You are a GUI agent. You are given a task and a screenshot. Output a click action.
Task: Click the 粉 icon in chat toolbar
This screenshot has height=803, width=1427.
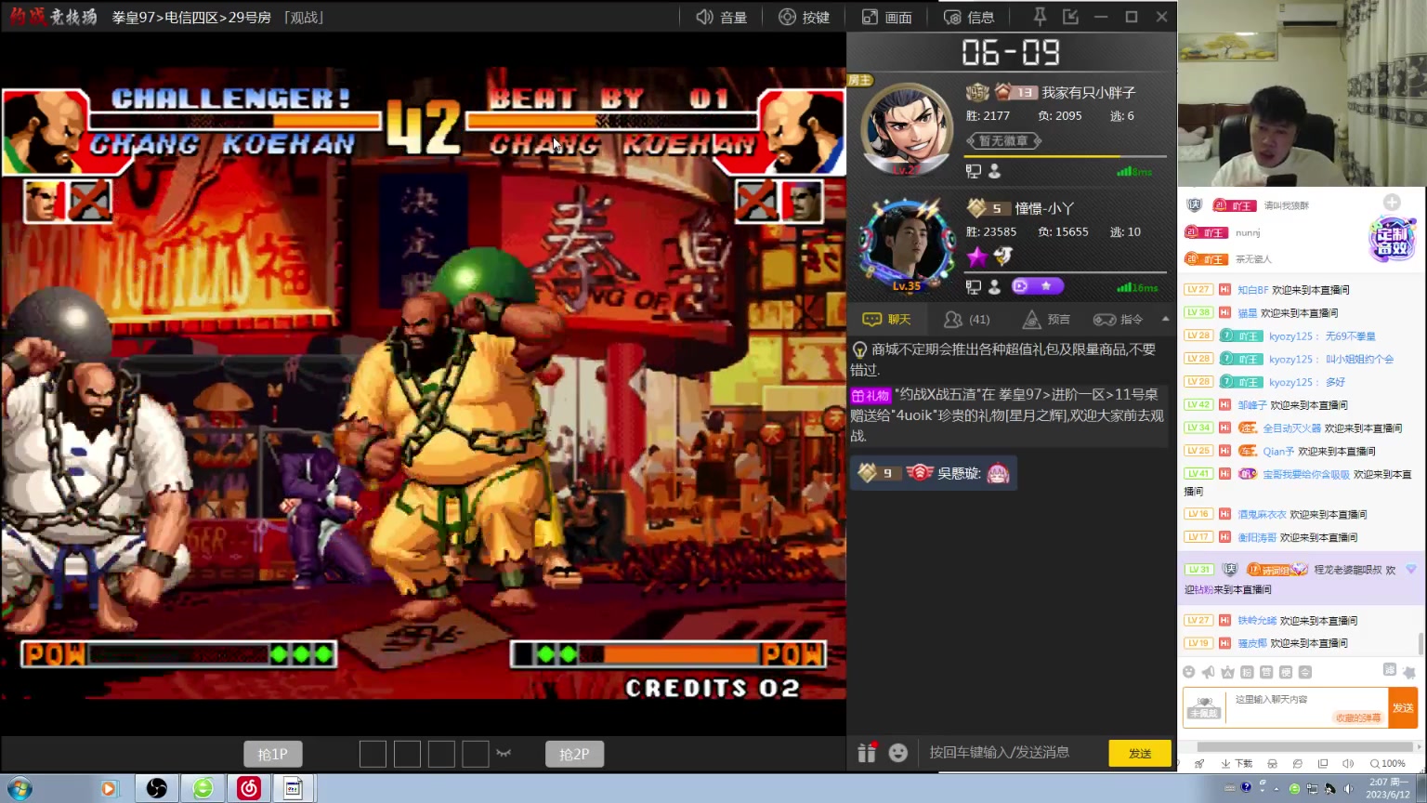pos(1247,672)
